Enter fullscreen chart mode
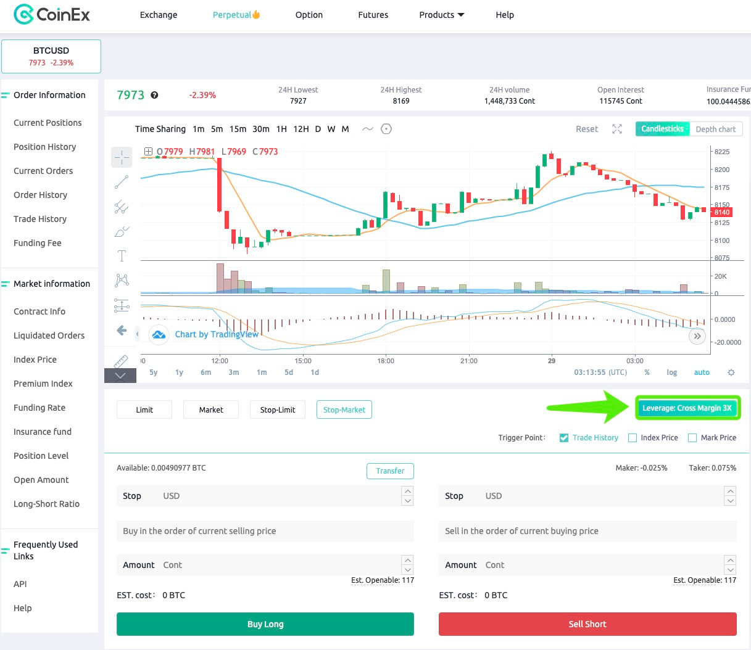The image size is (751, 650). pyautogui.click(x=617, y=129)
